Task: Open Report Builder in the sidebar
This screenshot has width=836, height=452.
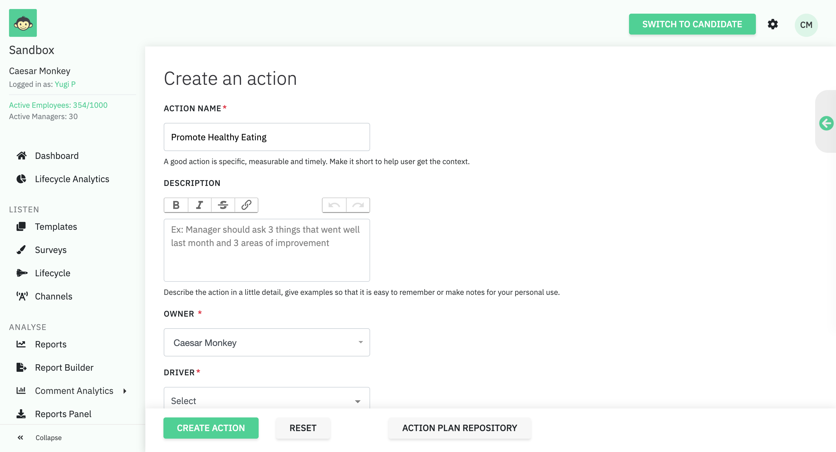Action: [64, 367]
